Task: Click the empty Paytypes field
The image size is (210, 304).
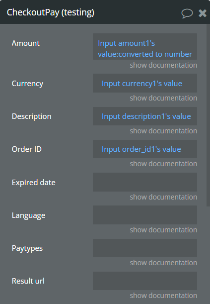Action: [x=145, y=248]
